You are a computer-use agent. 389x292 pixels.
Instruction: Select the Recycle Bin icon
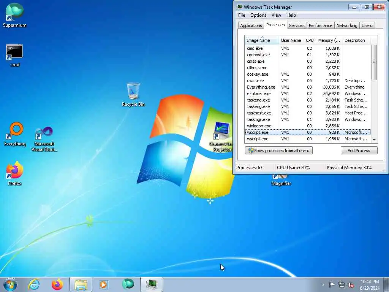coord(133,95)
